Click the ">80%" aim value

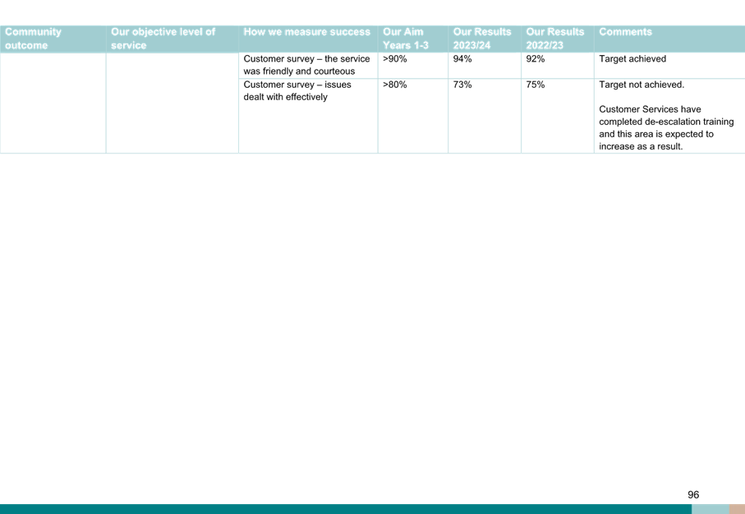395,85
